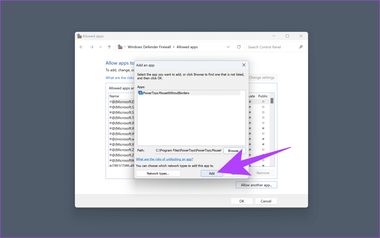Tick Public for the @{Microsoft.D row
The width and height of the screenshot is (380, 238).
263,102
